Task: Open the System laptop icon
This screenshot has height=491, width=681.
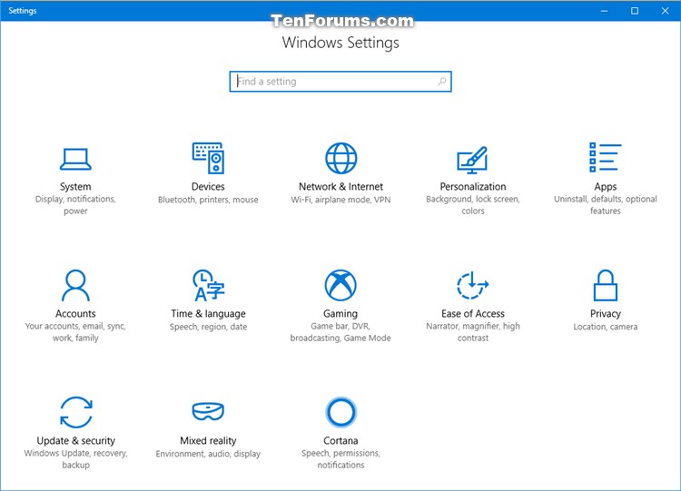Action: click(x=75, y=159)
